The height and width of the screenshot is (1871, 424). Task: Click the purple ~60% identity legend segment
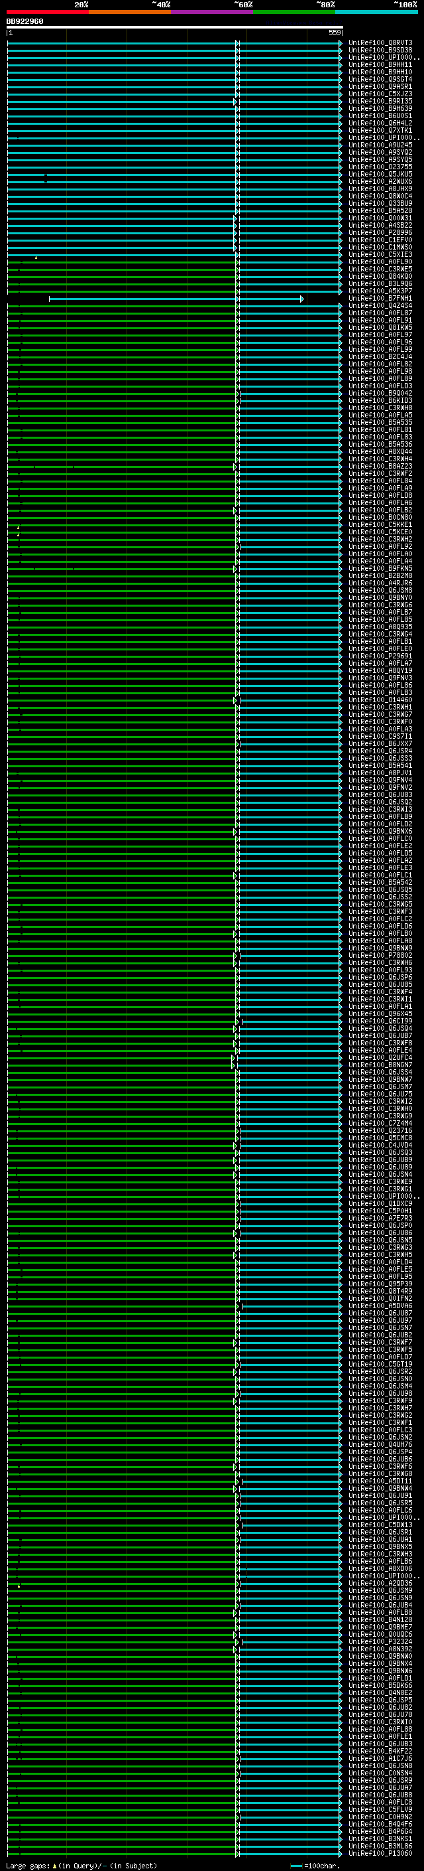[x=213, y=13]
